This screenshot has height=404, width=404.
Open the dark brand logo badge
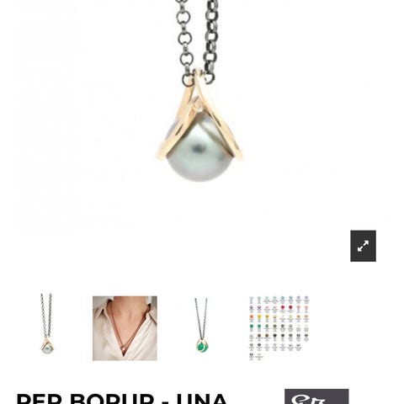point(316,396)
